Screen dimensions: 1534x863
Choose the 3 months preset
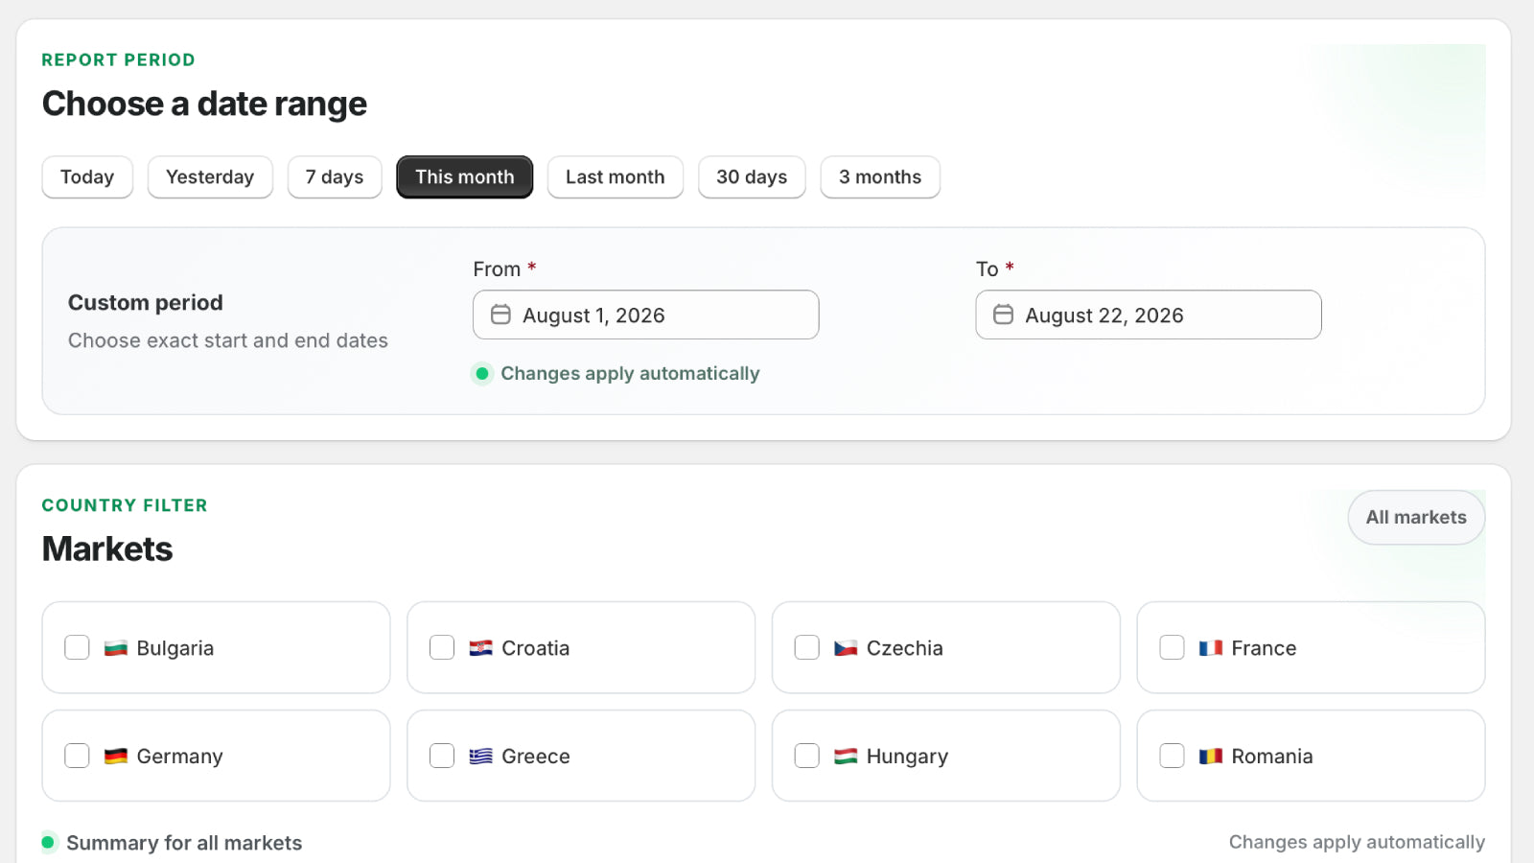(880, 177)
